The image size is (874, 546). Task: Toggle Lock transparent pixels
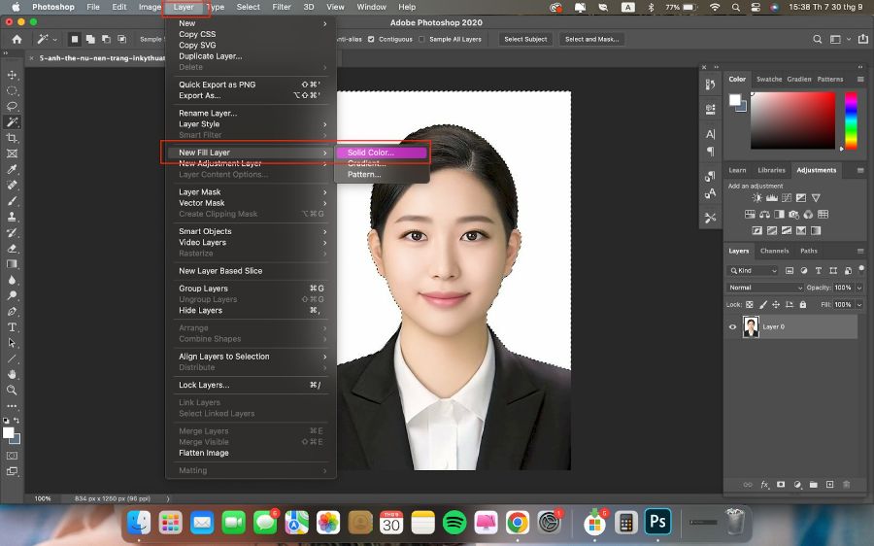[x=750, y=304]
